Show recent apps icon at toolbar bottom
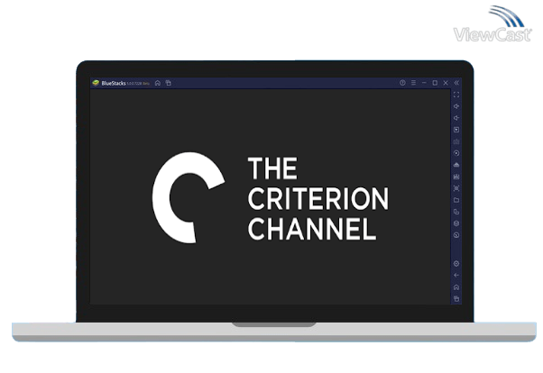Screen dimensions: 543x373 (x=456, y=298)
